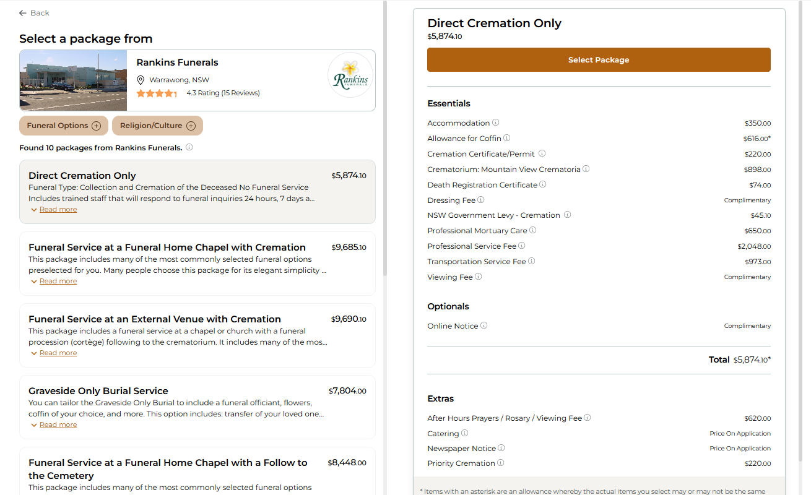Open info icon beside Online Notice
Image resolution: width=811 pixels, height=495 pixels.
tap(484, 325)
